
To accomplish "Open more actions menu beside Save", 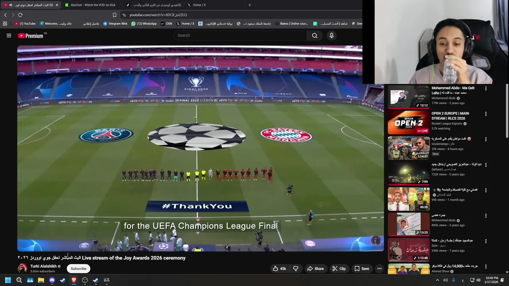I will (379, 269).
